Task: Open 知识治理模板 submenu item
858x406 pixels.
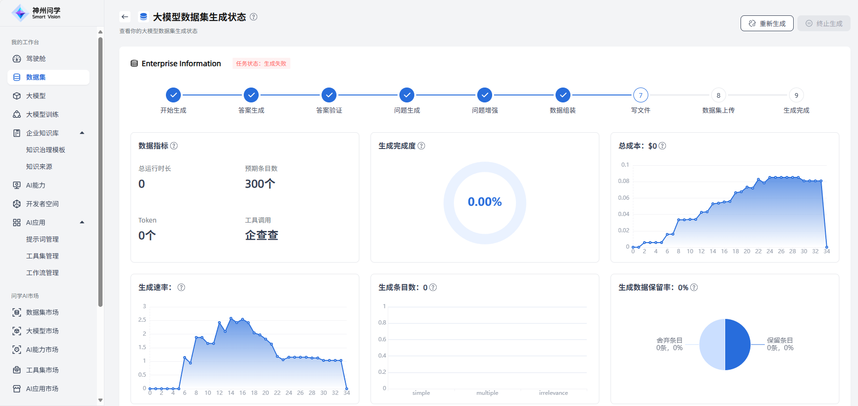Action: point(46,150)
